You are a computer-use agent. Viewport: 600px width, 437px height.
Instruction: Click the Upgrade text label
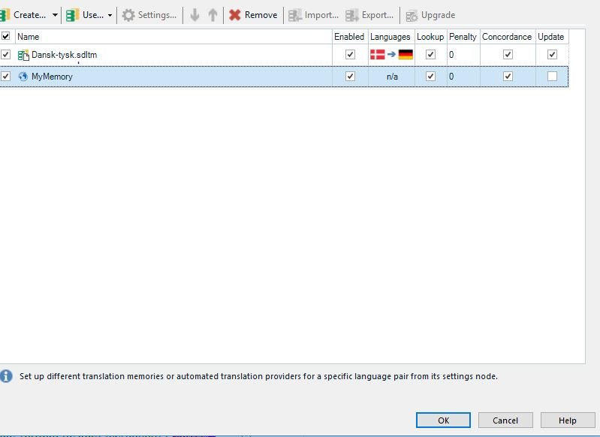click(438, 15)
